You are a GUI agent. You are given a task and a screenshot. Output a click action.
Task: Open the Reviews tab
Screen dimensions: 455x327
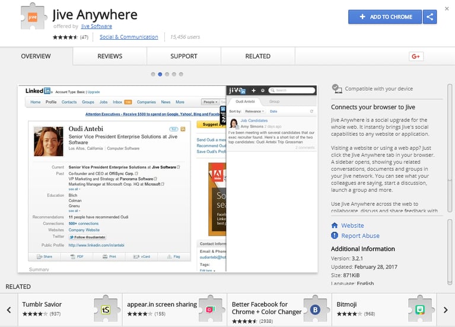110,56
